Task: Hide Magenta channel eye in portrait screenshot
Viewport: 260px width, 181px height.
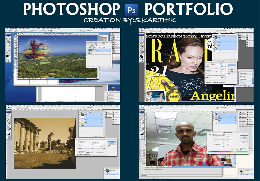Action: pos(214,119)
